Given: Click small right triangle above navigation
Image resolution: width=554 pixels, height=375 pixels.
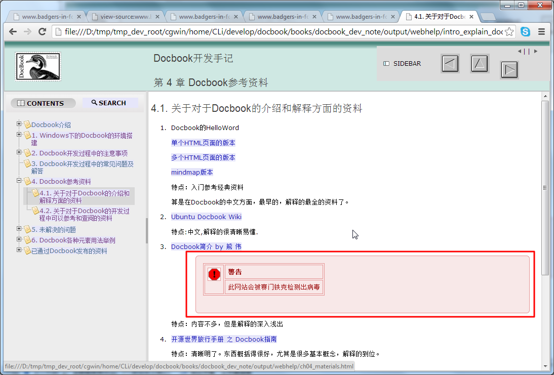Looking at the screenshot, I should pos(536,51).
